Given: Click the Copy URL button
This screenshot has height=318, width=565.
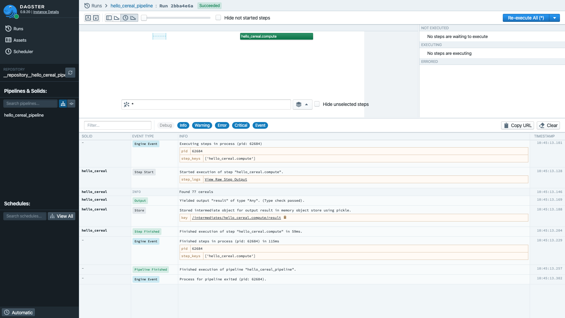Looking at the screenshot, I should tap(518, 125).
